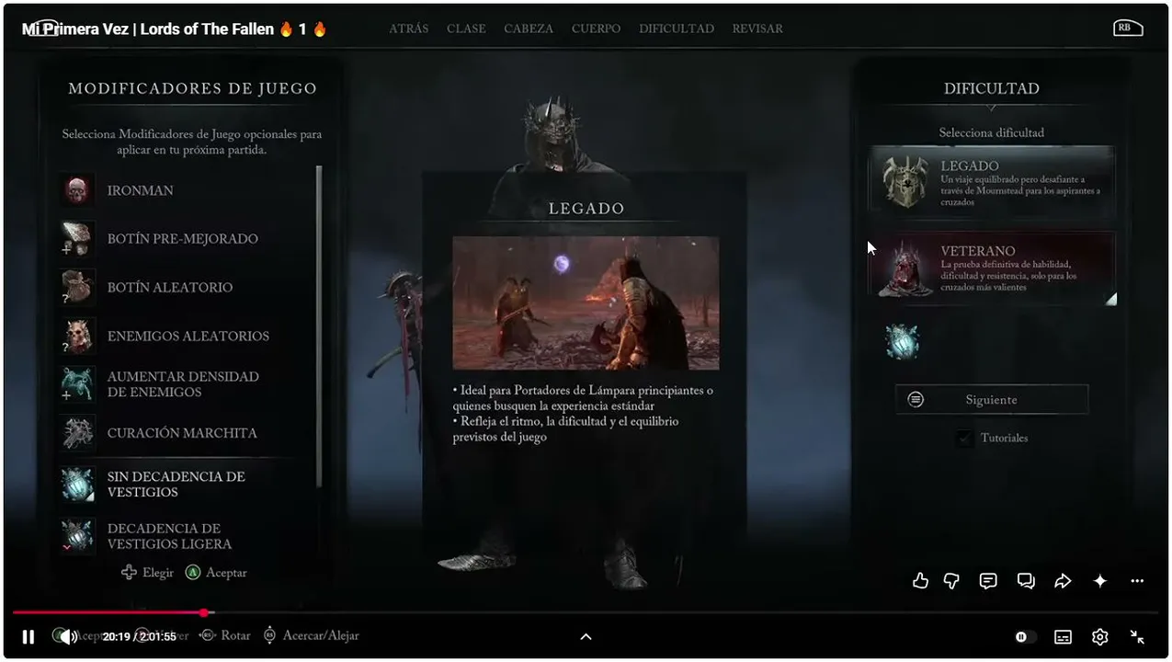Select ENEMIGOS ALEATORIOS modifier text
This screenshot has width=1172, height=662.
(188, 337)
